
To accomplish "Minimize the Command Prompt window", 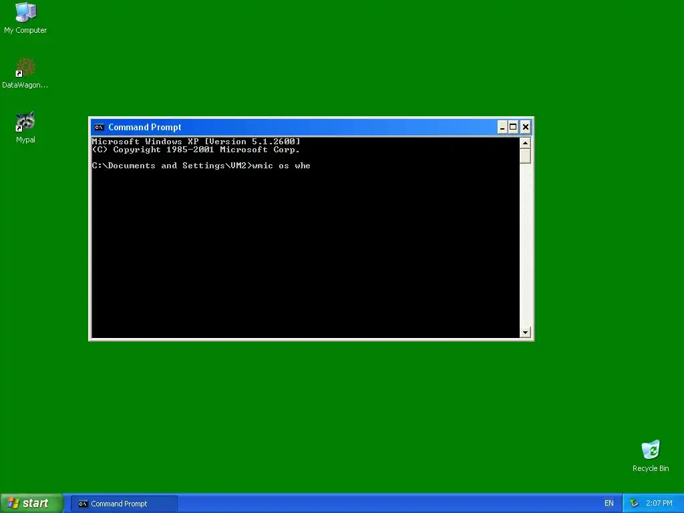I will [x=502, y=127].
